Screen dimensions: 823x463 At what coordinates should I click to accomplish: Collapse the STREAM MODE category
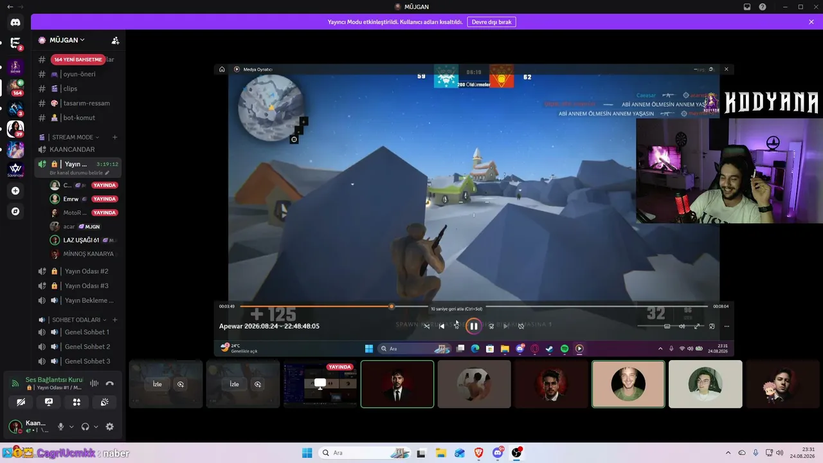(76, 137)
